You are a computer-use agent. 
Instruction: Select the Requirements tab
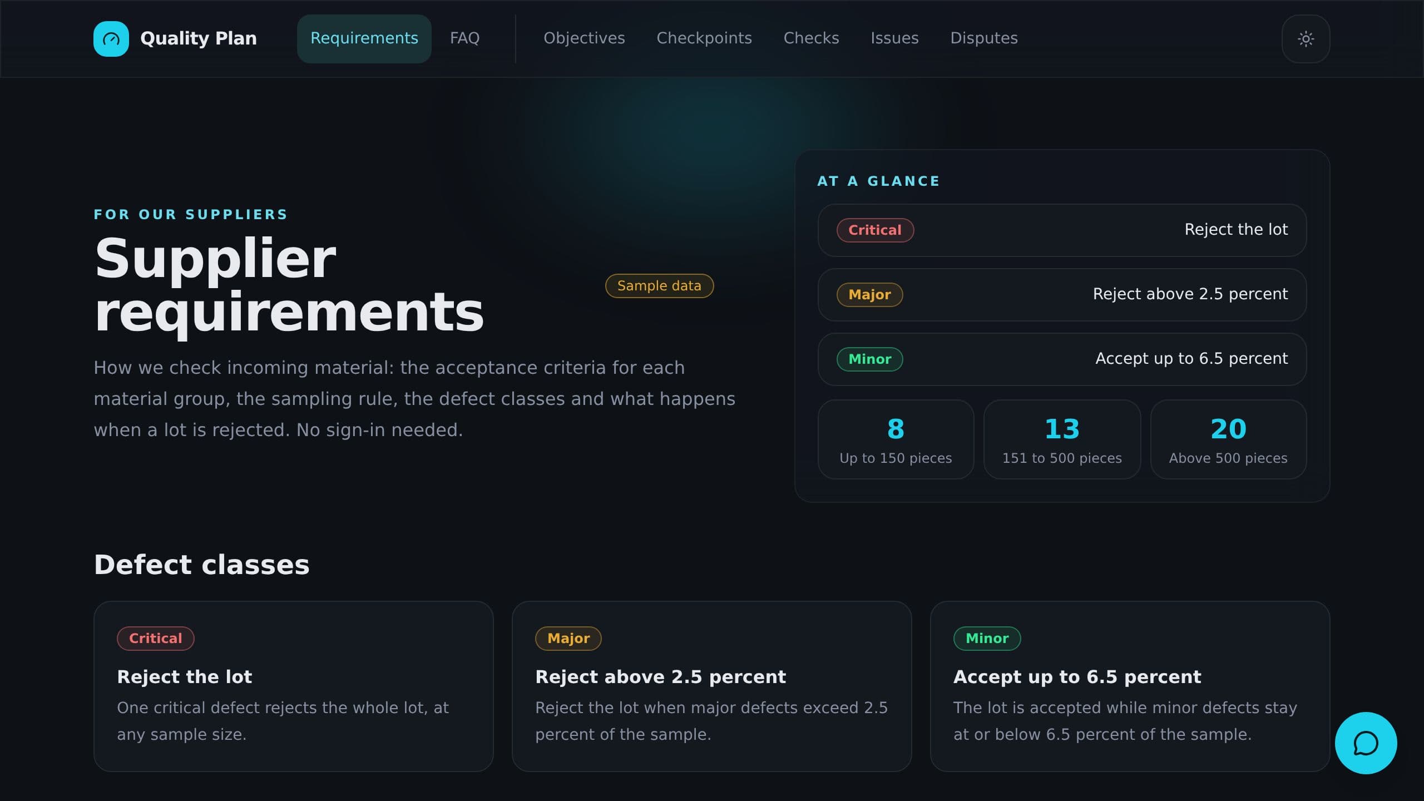364,38
